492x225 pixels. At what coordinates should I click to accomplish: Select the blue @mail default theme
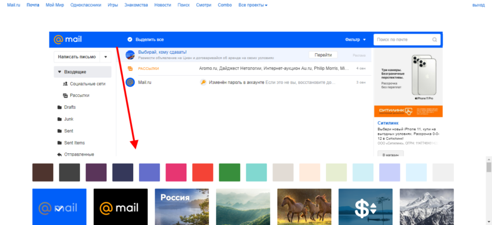[59, 207]
